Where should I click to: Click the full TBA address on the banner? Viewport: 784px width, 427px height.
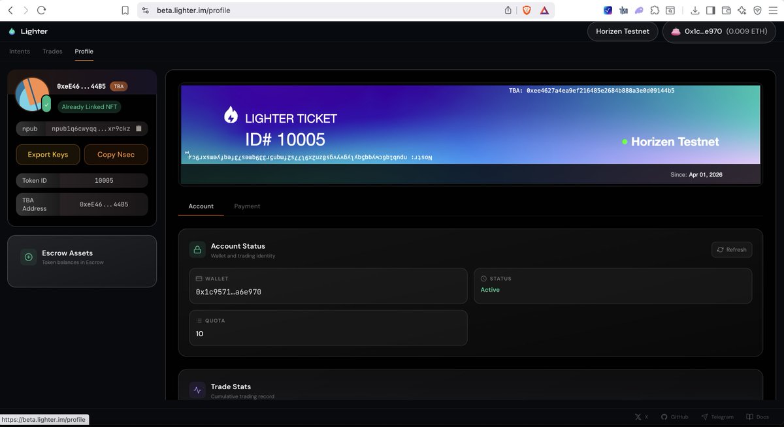click(x=591, y=91)
